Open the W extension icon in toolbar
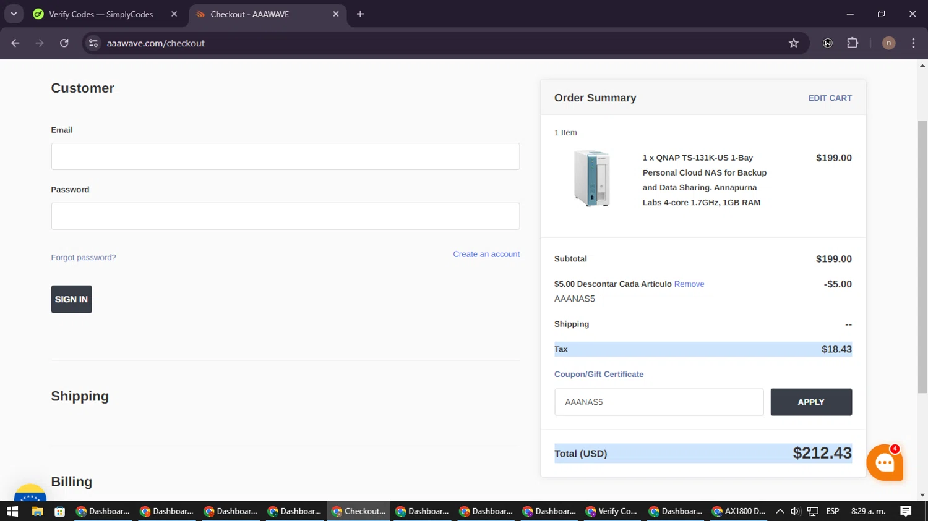This screenshot has width=928, height=521. [x=828, y=43]
